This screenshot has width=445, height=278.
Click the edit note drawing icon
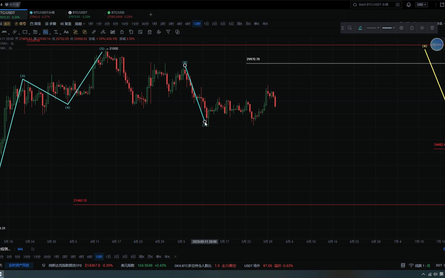(x=140, y=32)
